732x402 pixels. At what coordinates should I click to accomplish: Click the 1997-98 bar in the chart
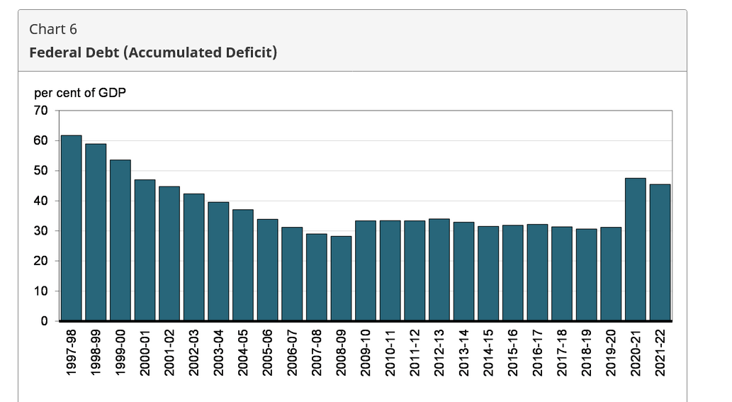coord(71,228)
